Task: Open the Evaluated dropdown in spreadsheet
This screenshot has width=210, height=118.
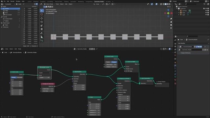Action: click(x=10, y=4)
